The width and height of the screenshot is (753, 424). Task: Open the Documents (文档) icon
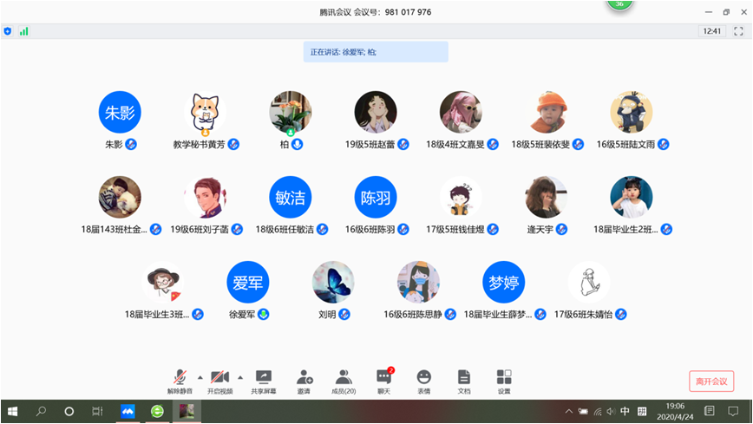point(464,380)
